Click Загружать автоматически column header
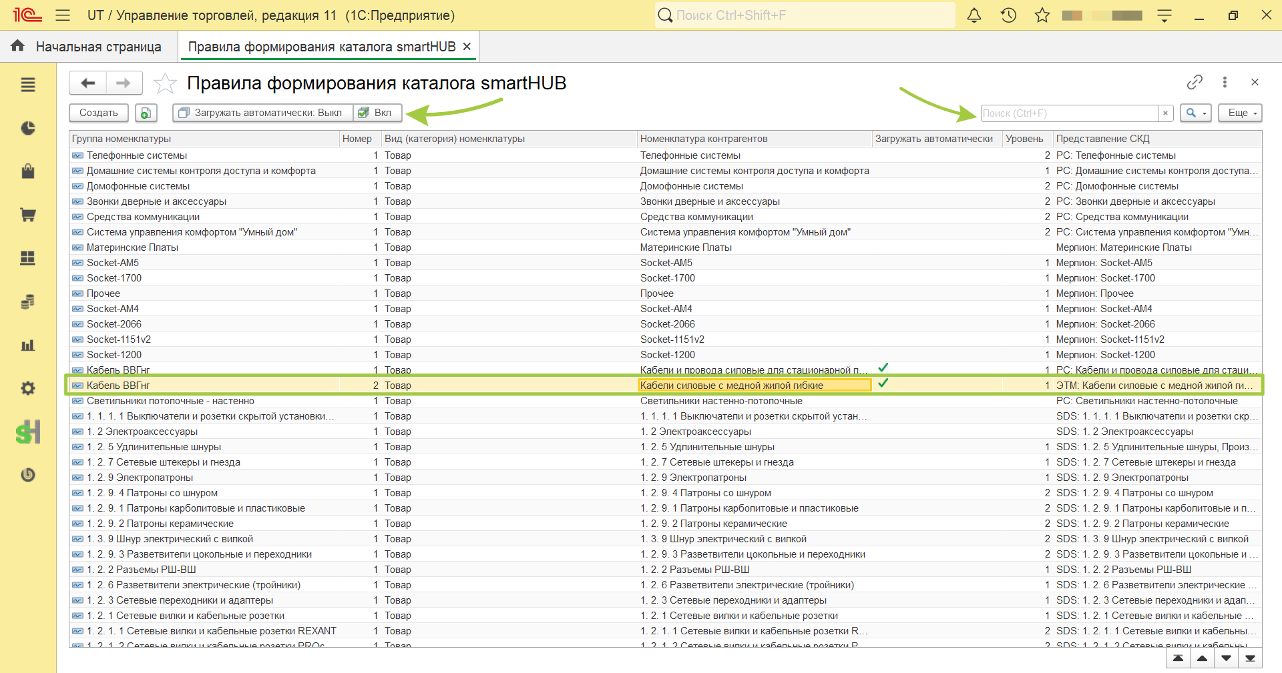 (x=937, y=139)
